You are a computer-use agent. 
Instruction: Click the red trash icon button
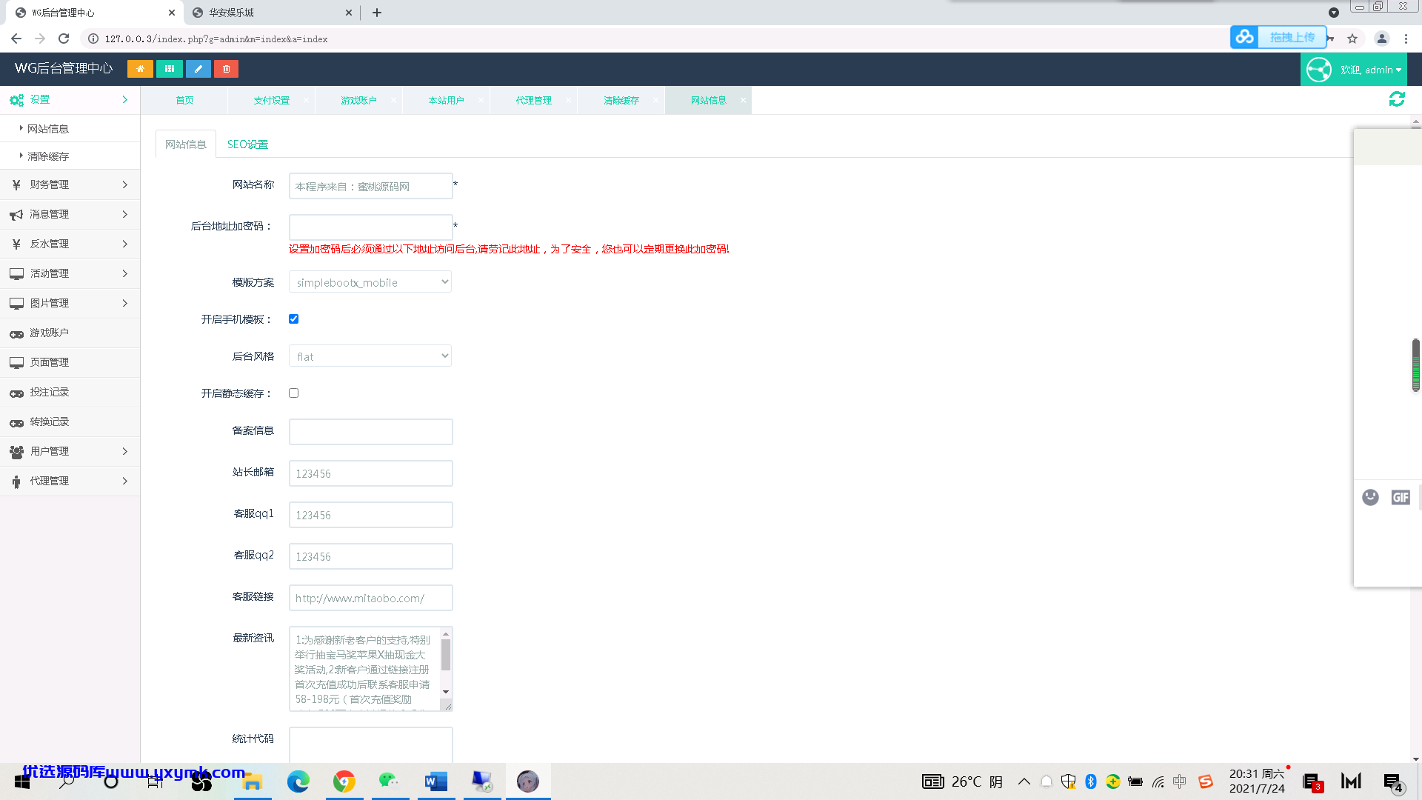[227, 69]
